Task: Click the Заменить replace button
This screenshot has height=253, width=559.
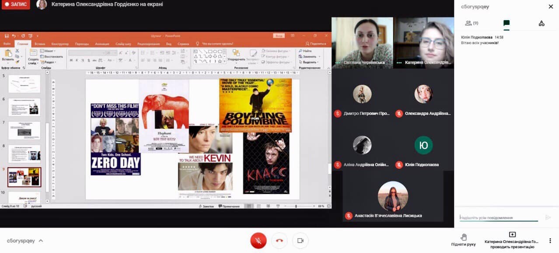Action: 309,57
